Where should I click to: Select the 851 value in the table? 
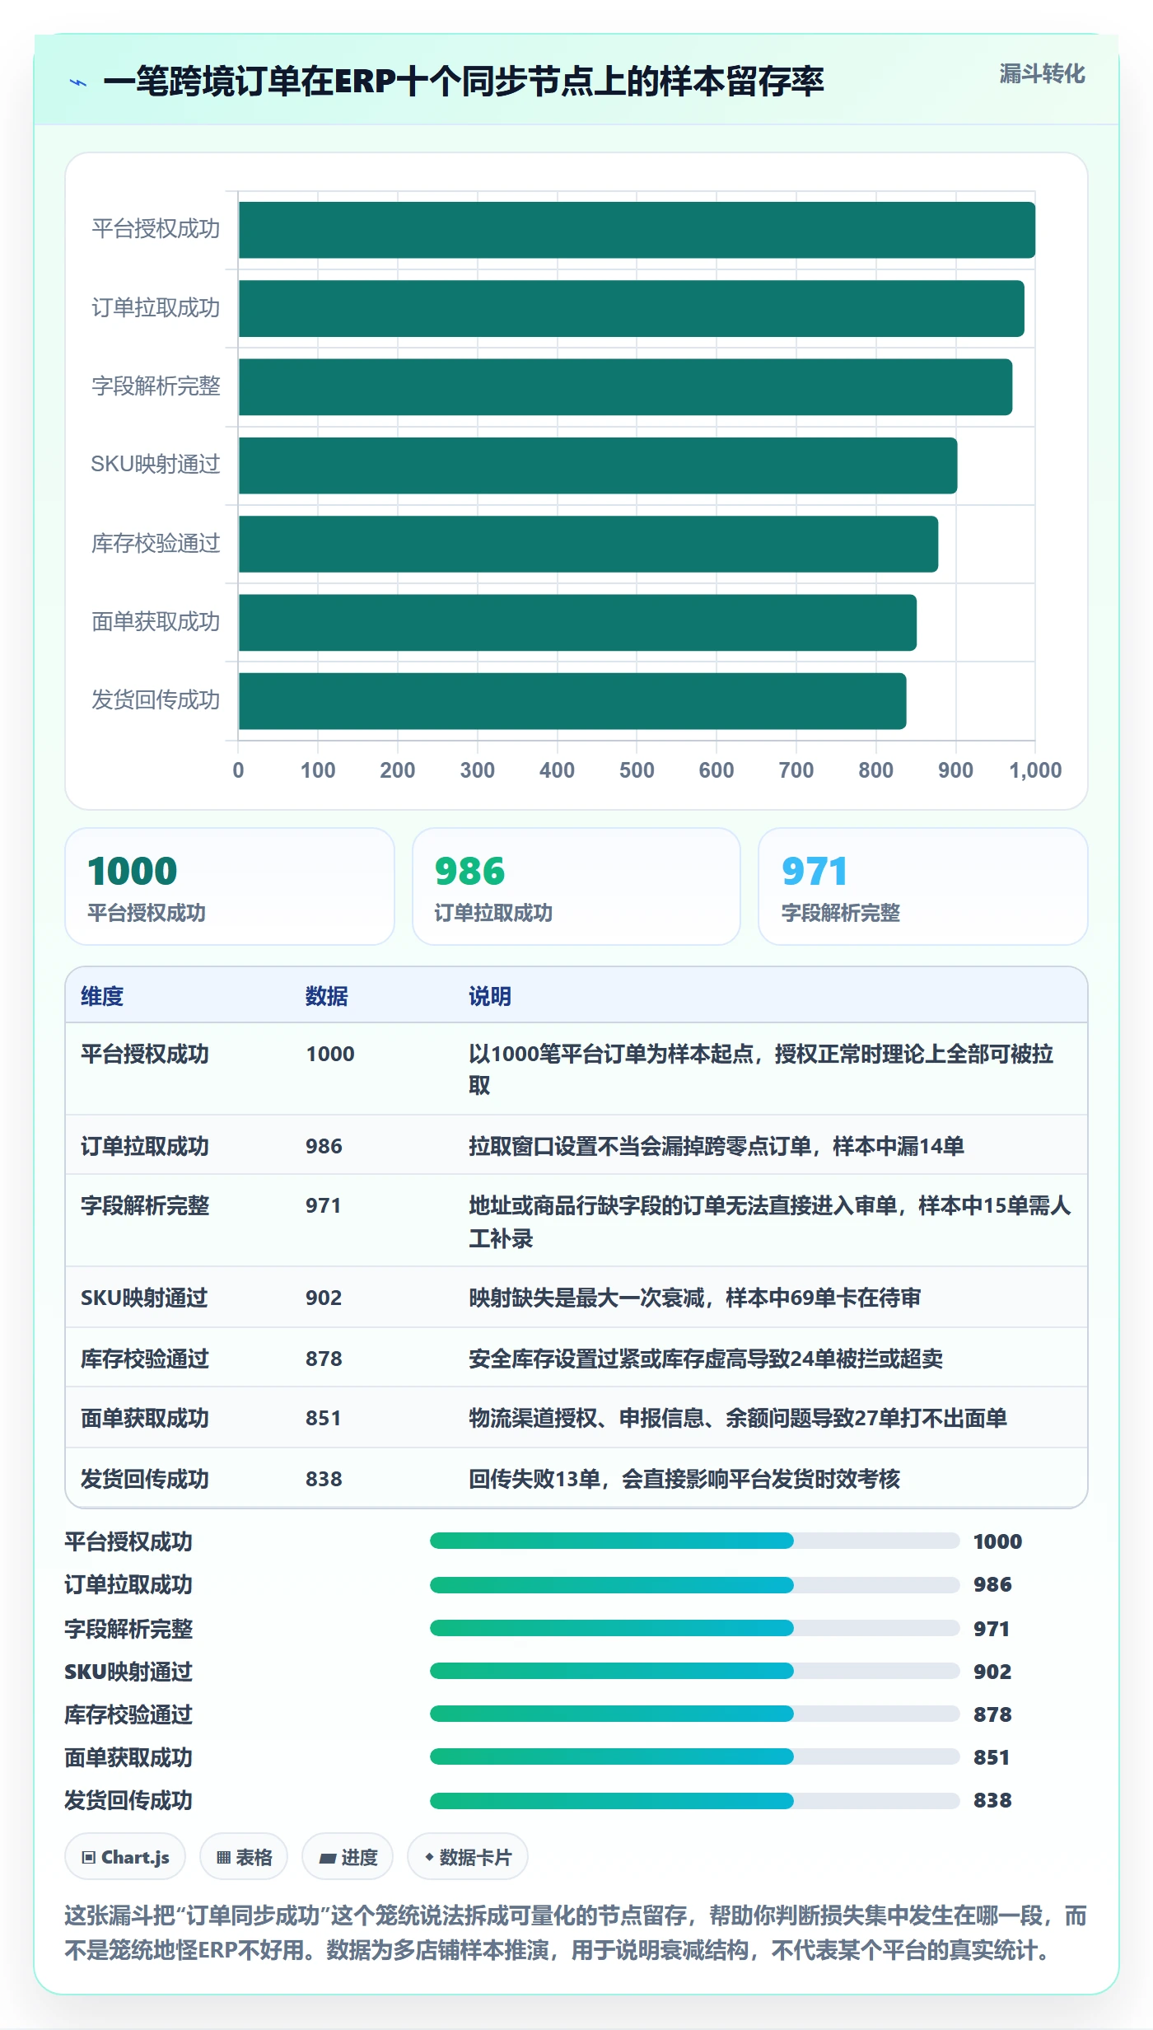tap(324, 1418)
